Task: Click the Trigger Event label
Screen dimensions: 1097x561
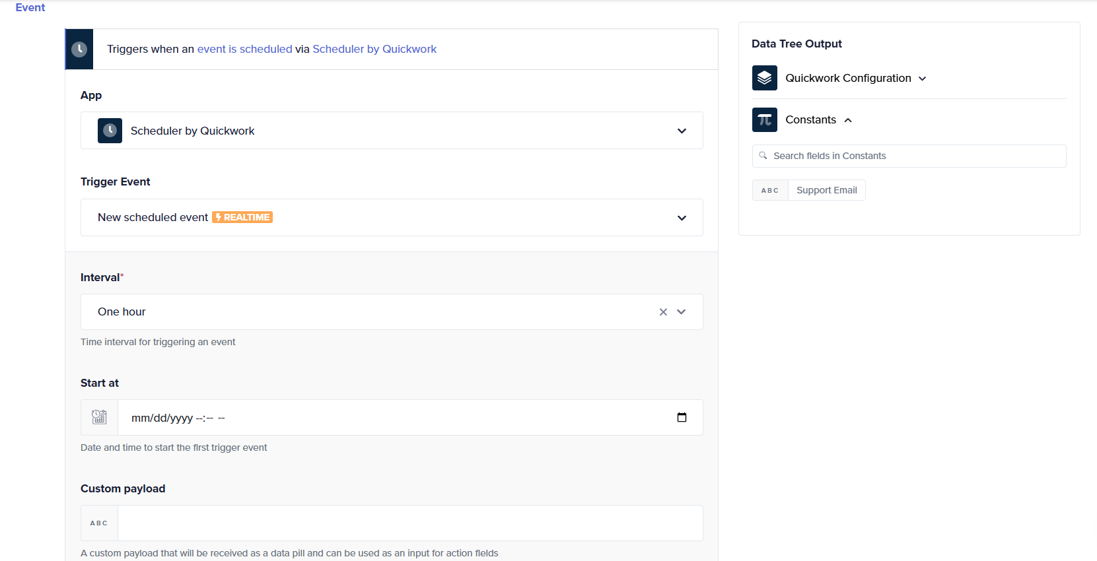Action: [x=116, y=181]
